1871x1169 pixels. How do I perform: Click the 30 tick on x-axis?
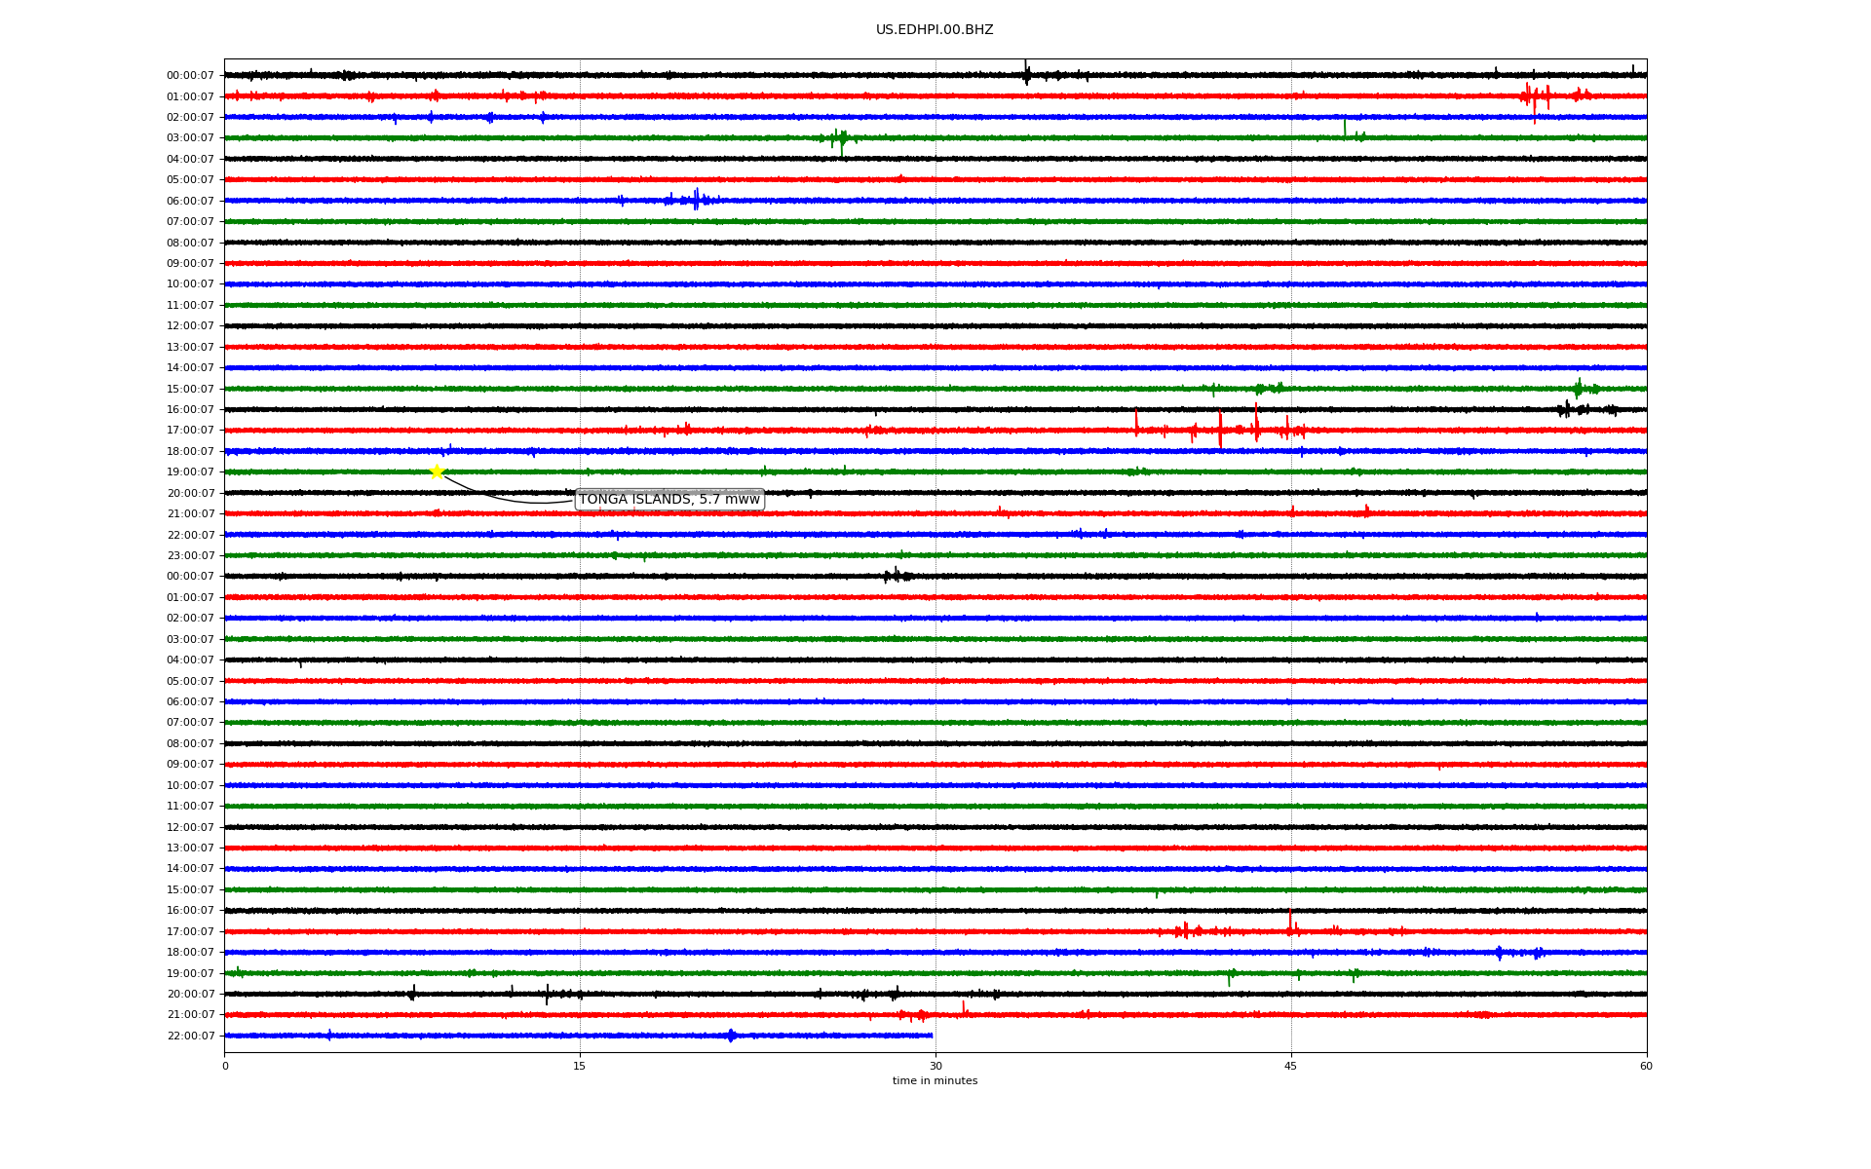[935, 1066]
